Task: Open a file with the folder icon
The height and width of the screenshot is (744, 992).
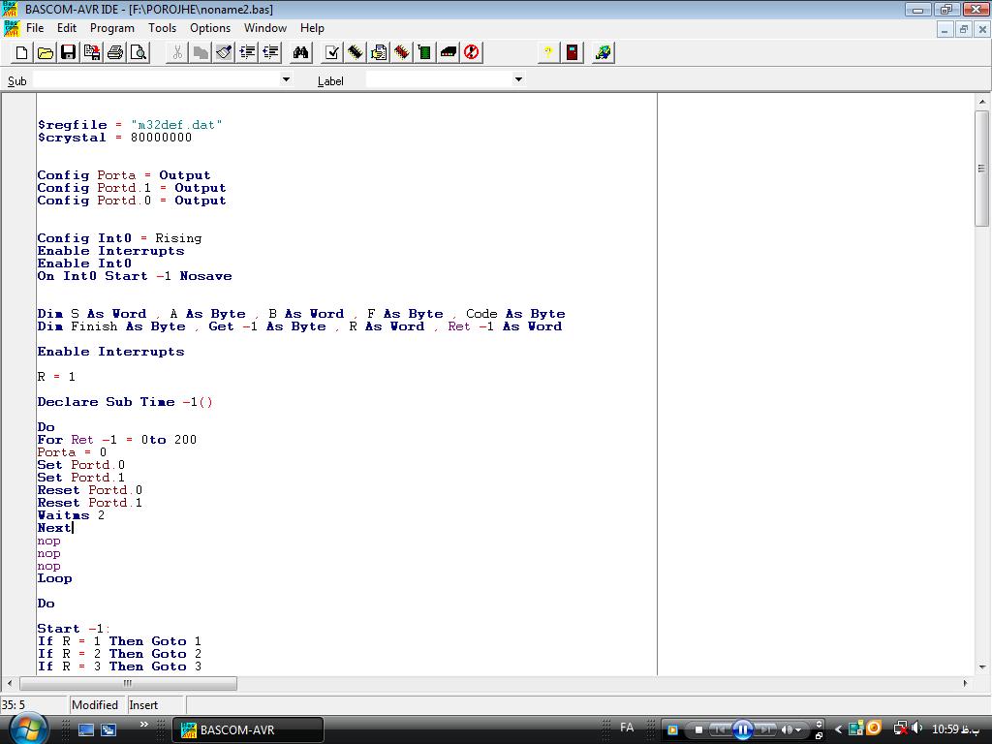Action: (x=45, y=52)
